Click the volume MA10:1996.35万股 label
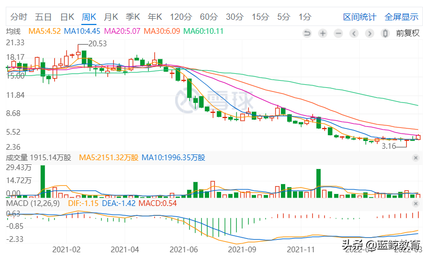This screenshot has width=428, height=258. point(173,158)
